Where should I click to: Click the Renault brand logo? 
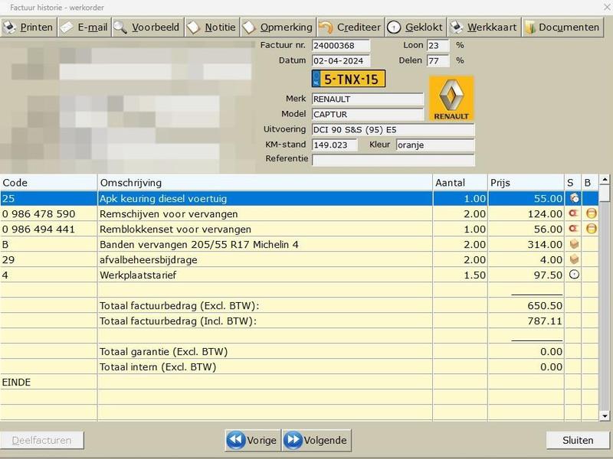[x=451, y=99]
